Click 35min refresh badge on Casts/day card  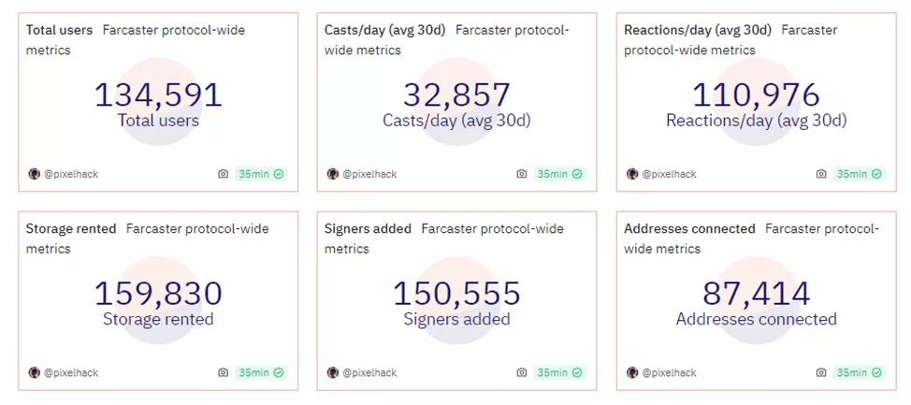(x=559, y=174)
